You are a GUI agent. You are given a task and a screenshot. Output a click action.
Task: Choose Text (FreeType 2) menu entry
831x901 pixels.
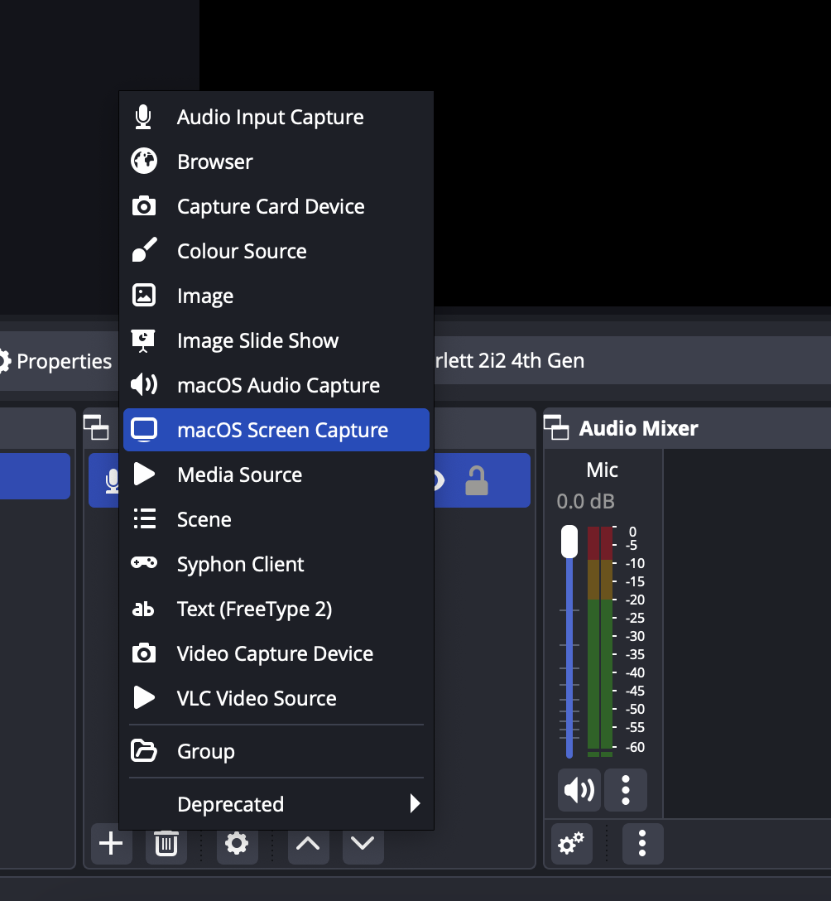276,609
